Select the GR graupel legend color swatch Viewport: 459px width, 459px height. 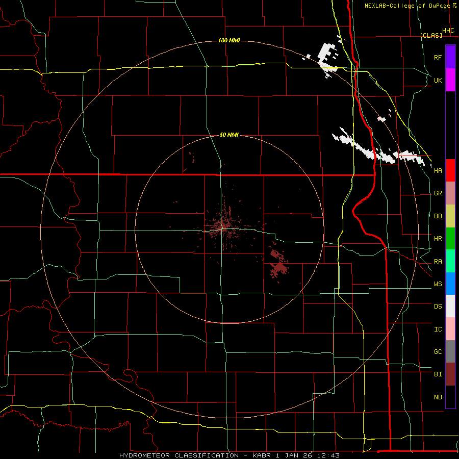tap(450, 193)
